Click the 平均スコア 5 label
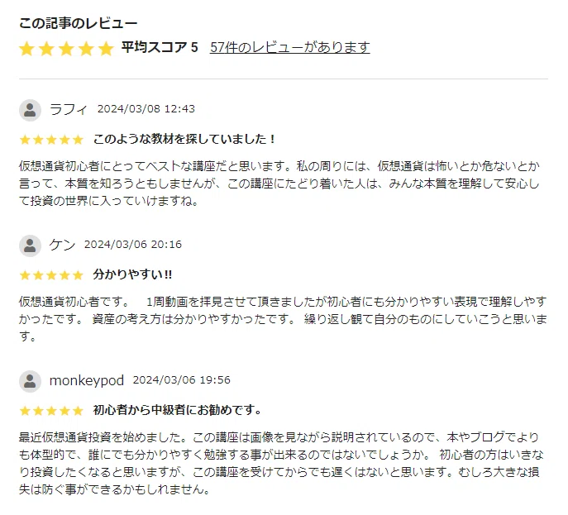The image size is (568, 515). pos(160,47)
